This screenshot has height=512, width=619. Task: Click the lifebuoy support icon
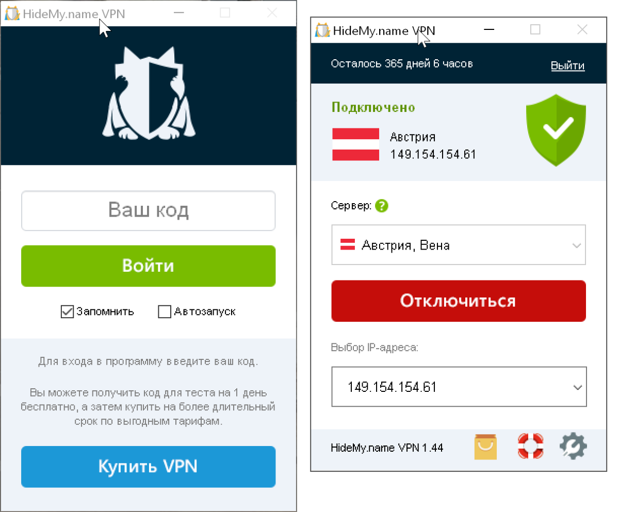point(530,447)
